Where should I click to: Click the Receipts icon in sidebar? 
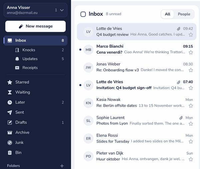coord(17,68)
